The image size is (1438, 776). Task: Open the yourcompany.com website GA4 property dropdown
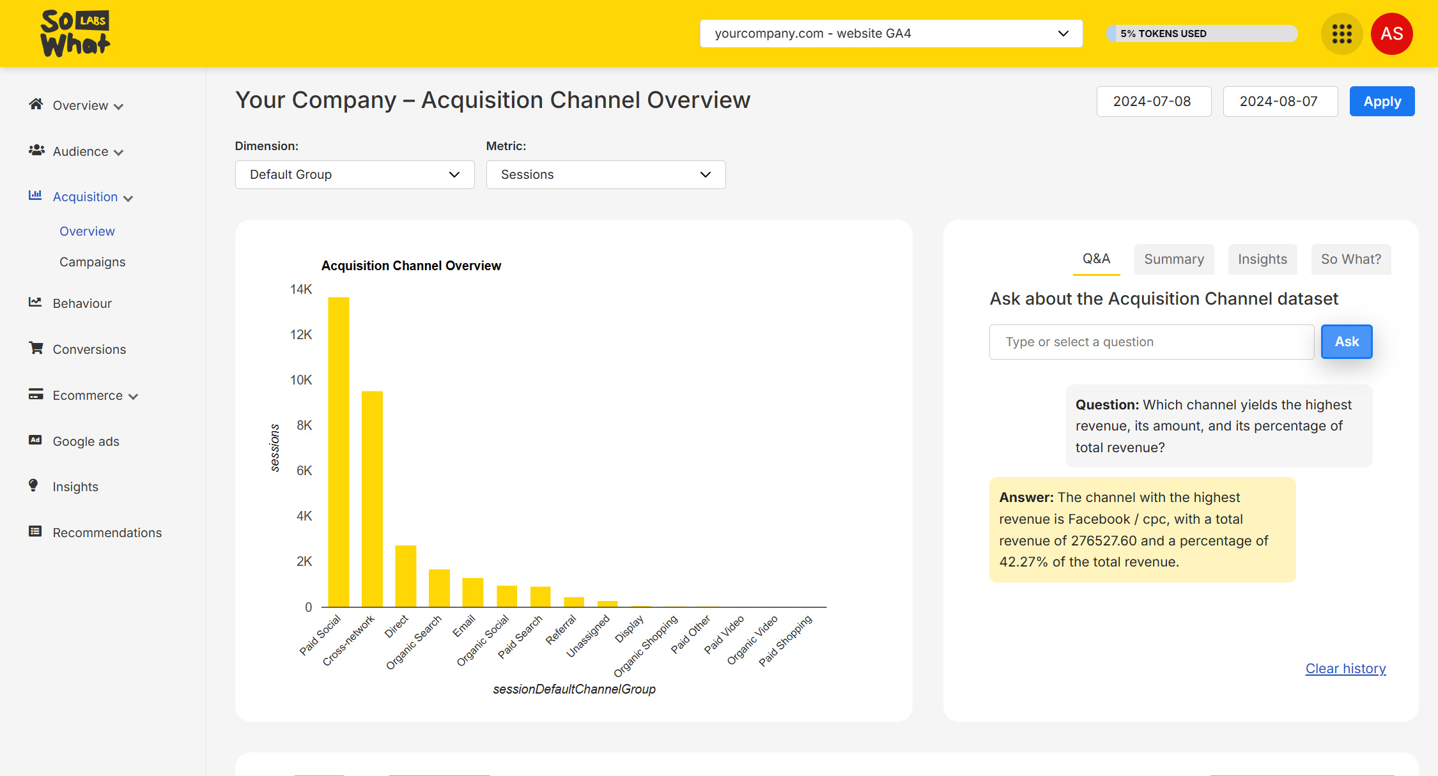click(891, 33)
